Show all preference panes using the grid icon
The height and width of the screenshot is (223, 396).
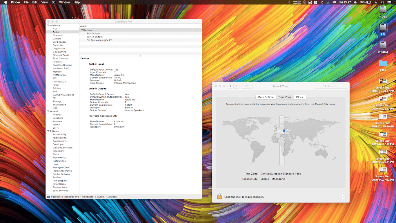tap(247, 86)
